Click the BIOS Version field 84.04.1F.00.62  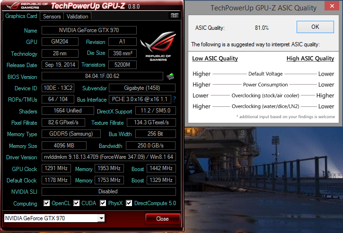coord(102,76)
